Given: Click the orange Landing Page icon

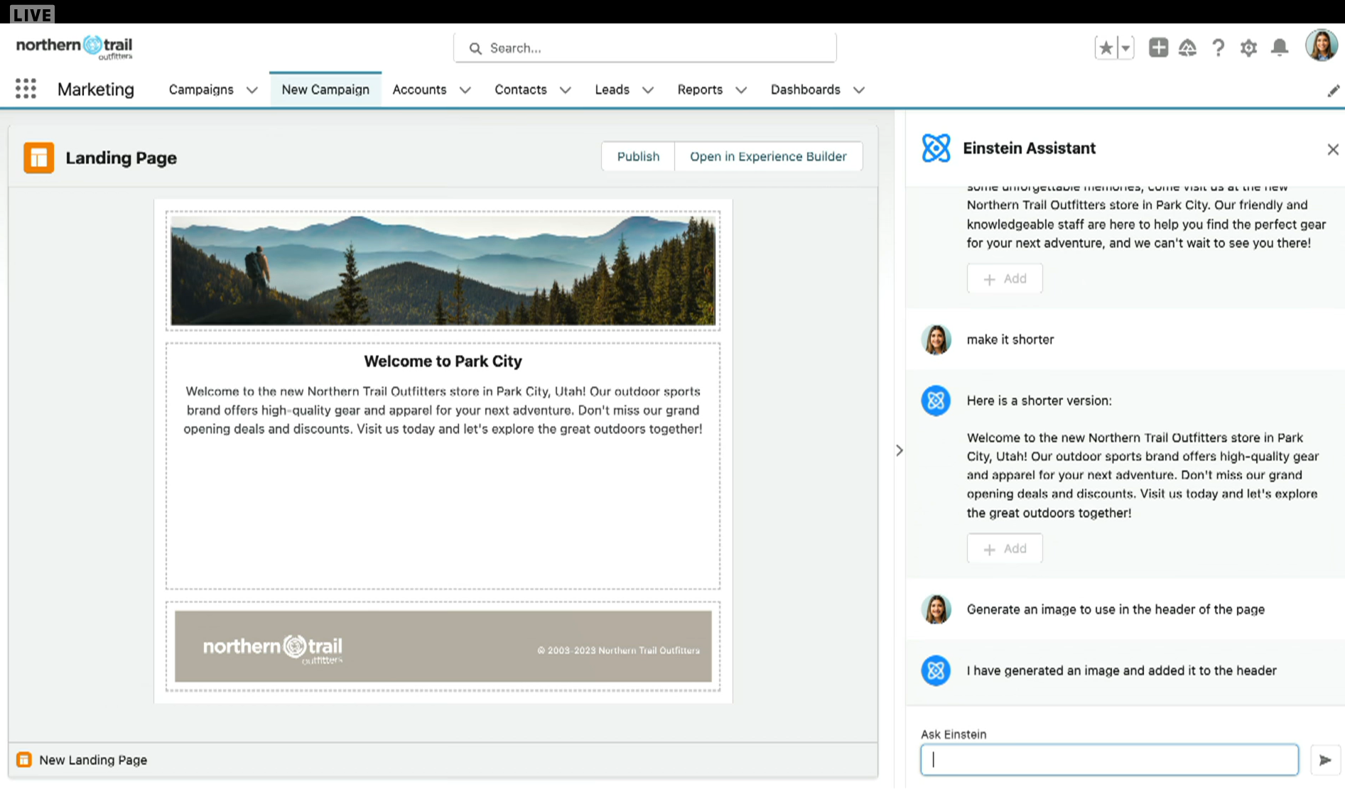Looking at the screenshot, I should 38,158.
